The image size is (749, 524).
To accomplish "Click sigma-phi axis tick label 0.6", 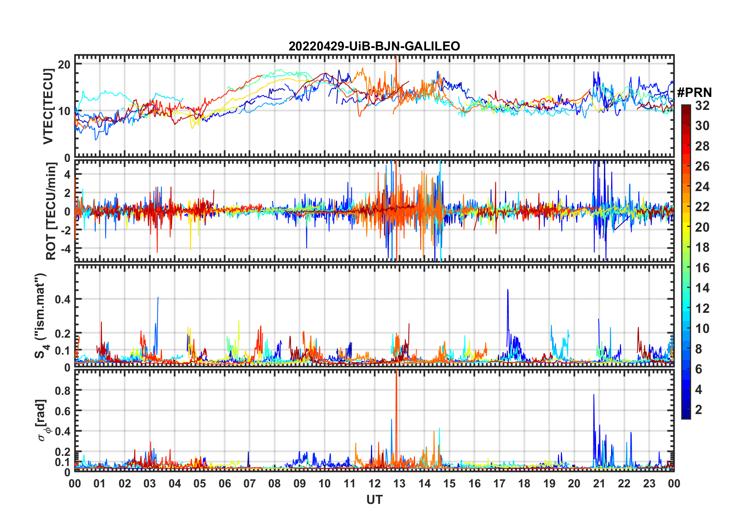I will 63,411.
